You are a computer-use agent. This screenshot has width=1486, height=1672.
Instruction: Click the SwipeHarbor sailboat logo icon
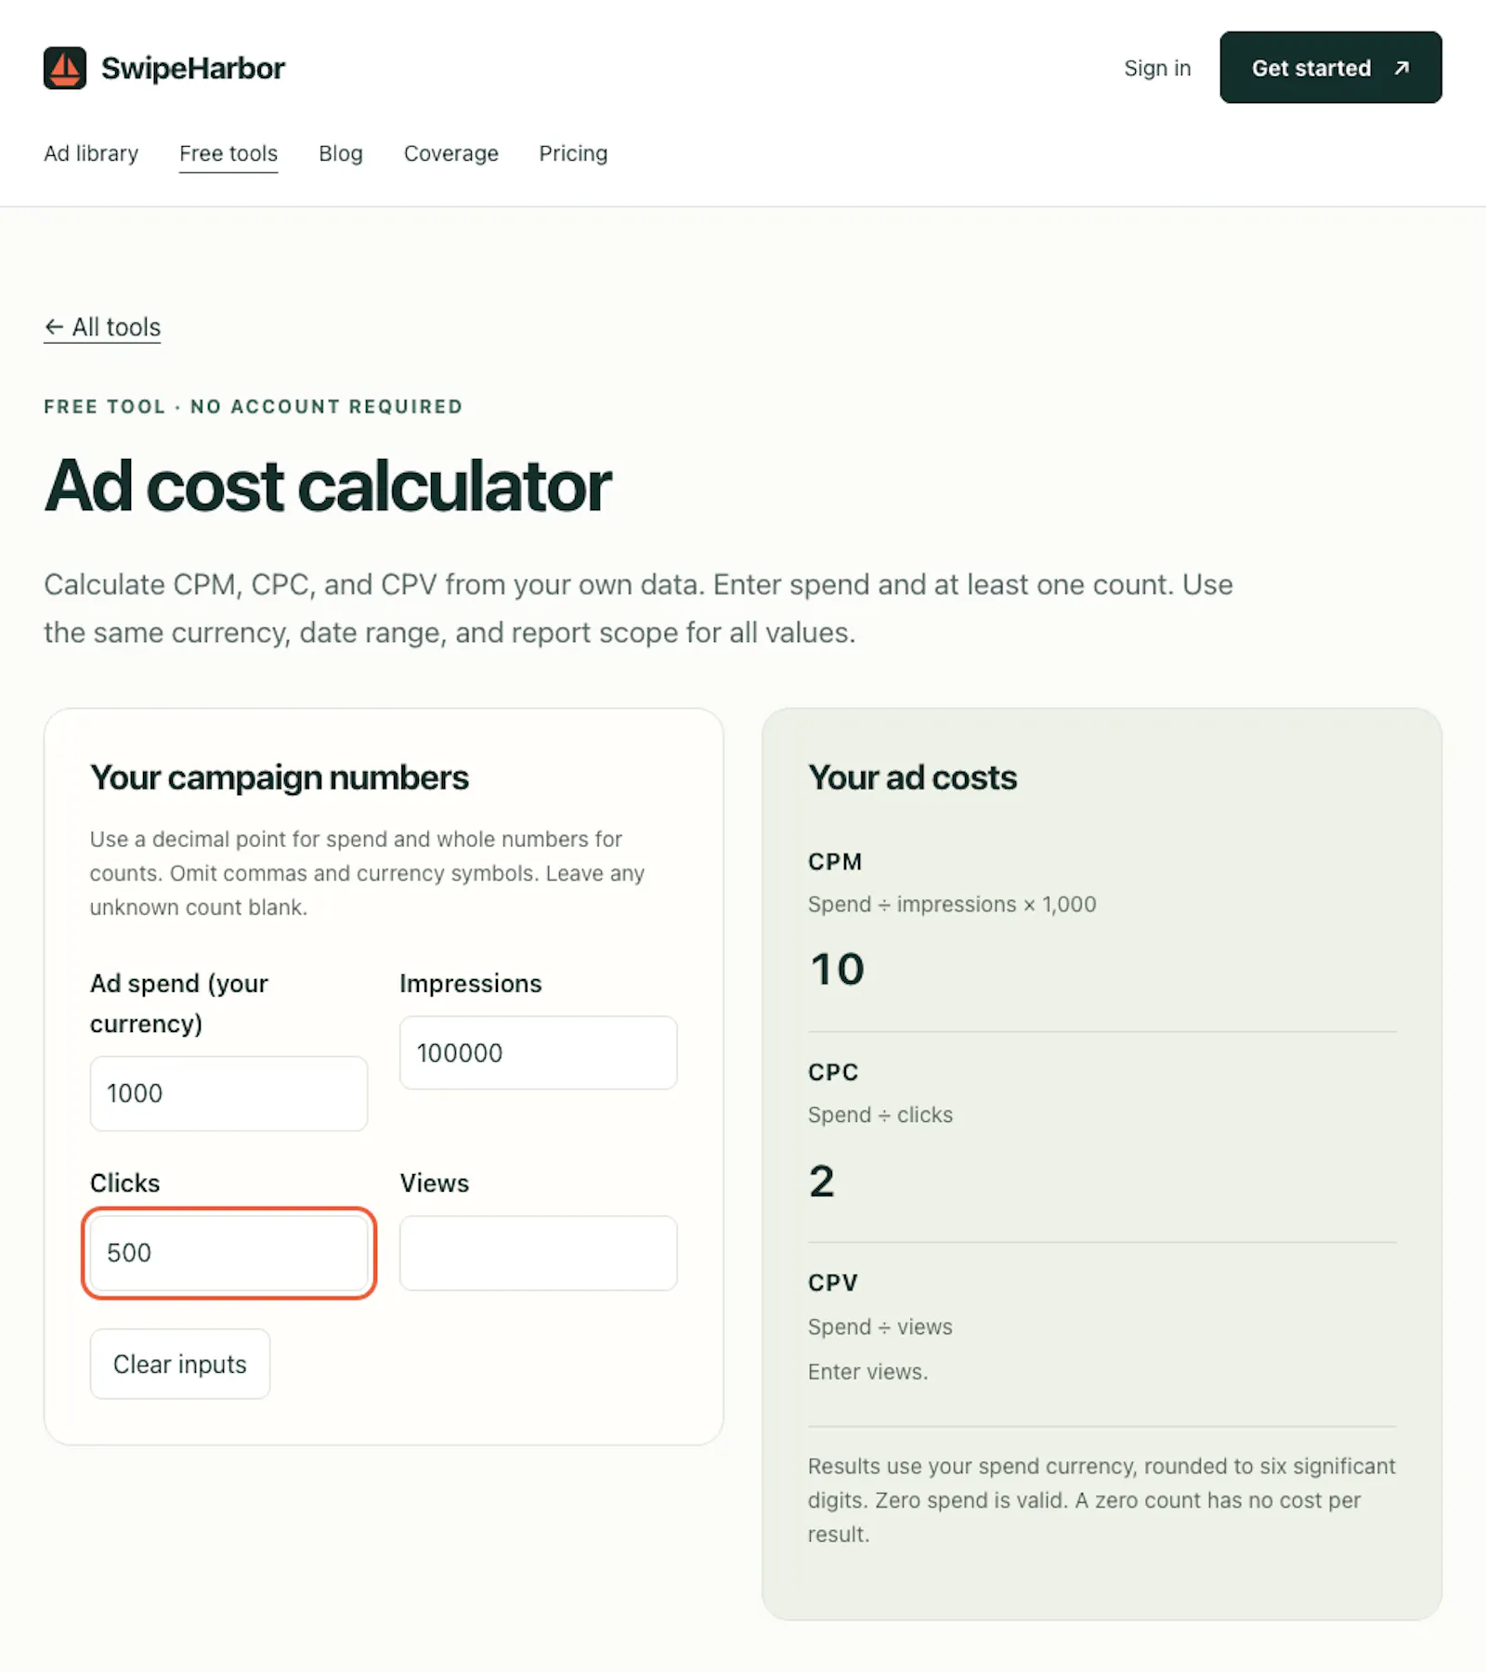tap(65, 68)
